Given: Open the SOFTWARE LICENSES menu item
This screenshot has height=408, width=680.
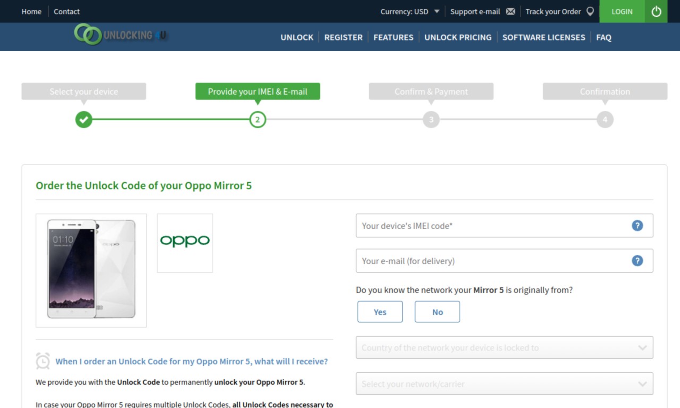Looking at the screenshot, I should (x=544, y=37).
